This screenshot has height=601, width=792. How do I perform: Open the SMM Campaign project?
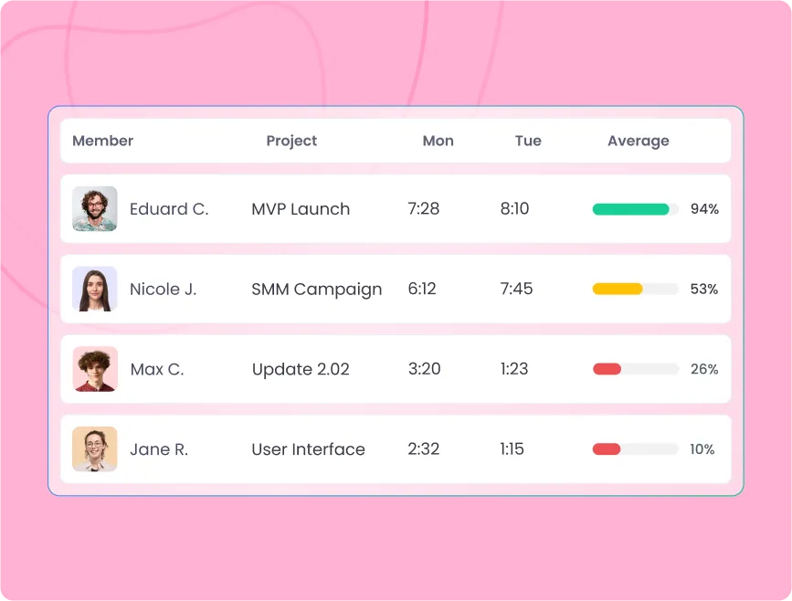point(316,289)
